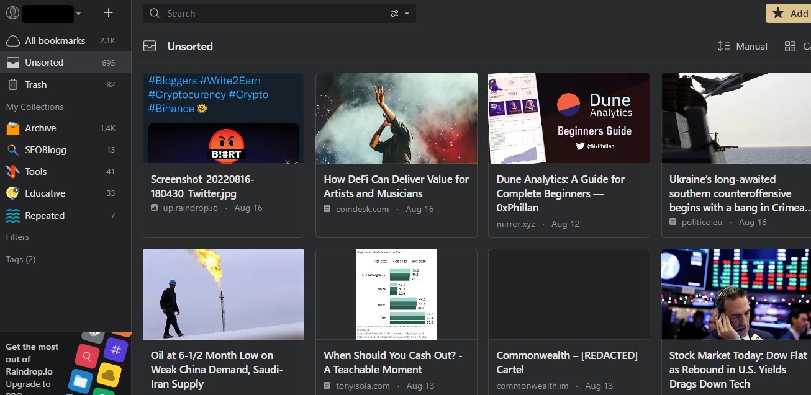Open the Tools rocket icon
Image resolution: width=811 pixels, height=395 pixels.
click(12, 172)
